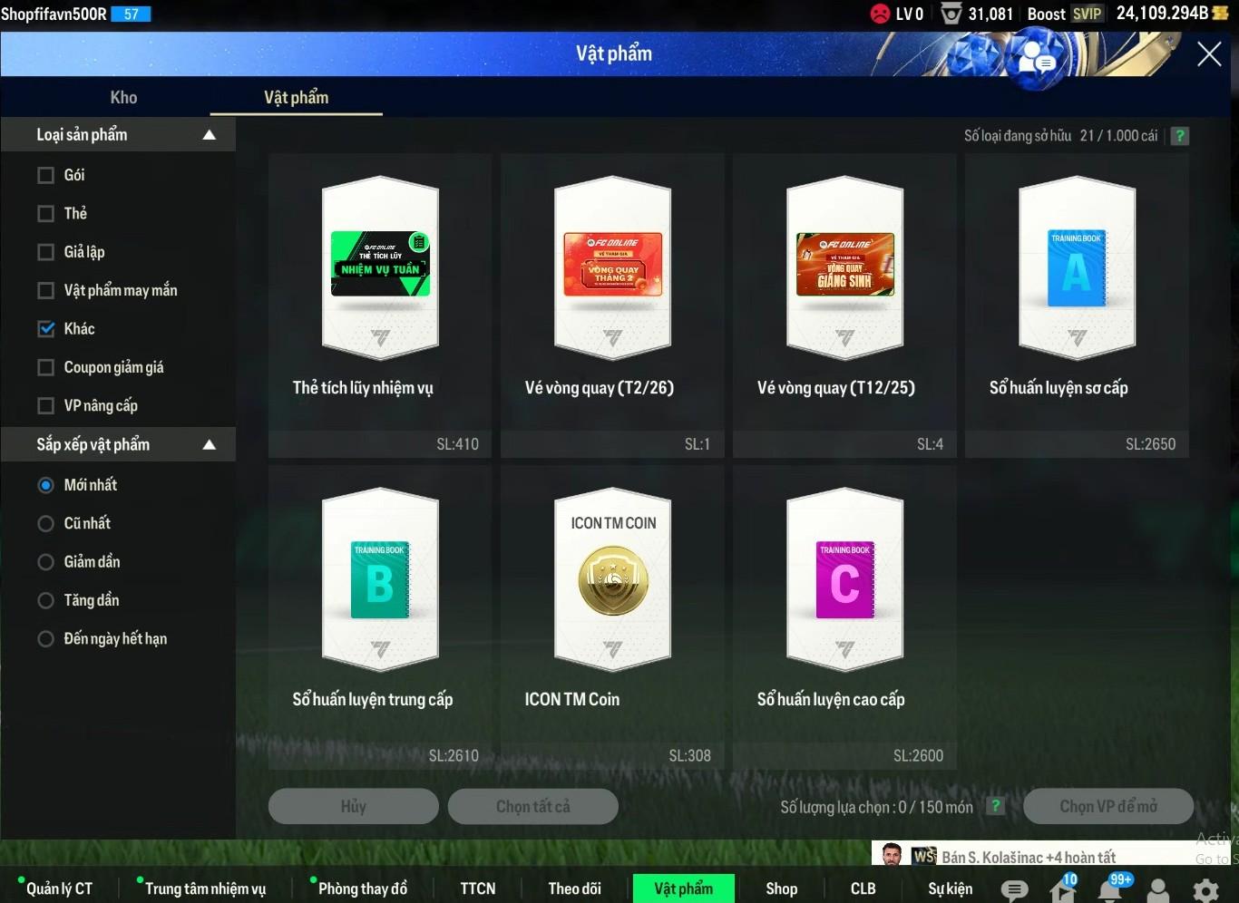Open Shop from the bottom menu
This screenshot has height=903, width=1239.
[781, 888]
